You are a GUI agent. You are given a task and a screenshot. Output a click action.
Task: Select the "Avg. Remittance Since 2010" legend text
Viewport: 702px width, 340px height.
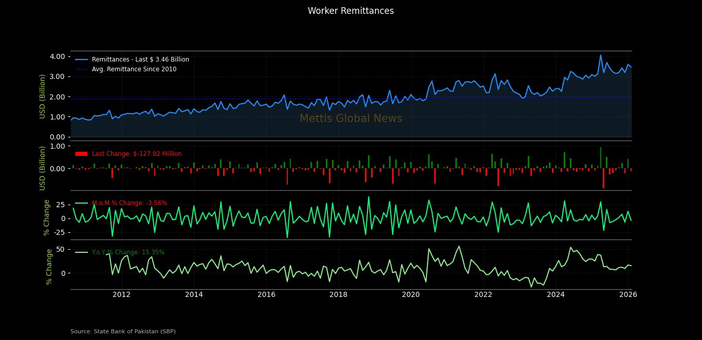(134, 69)
